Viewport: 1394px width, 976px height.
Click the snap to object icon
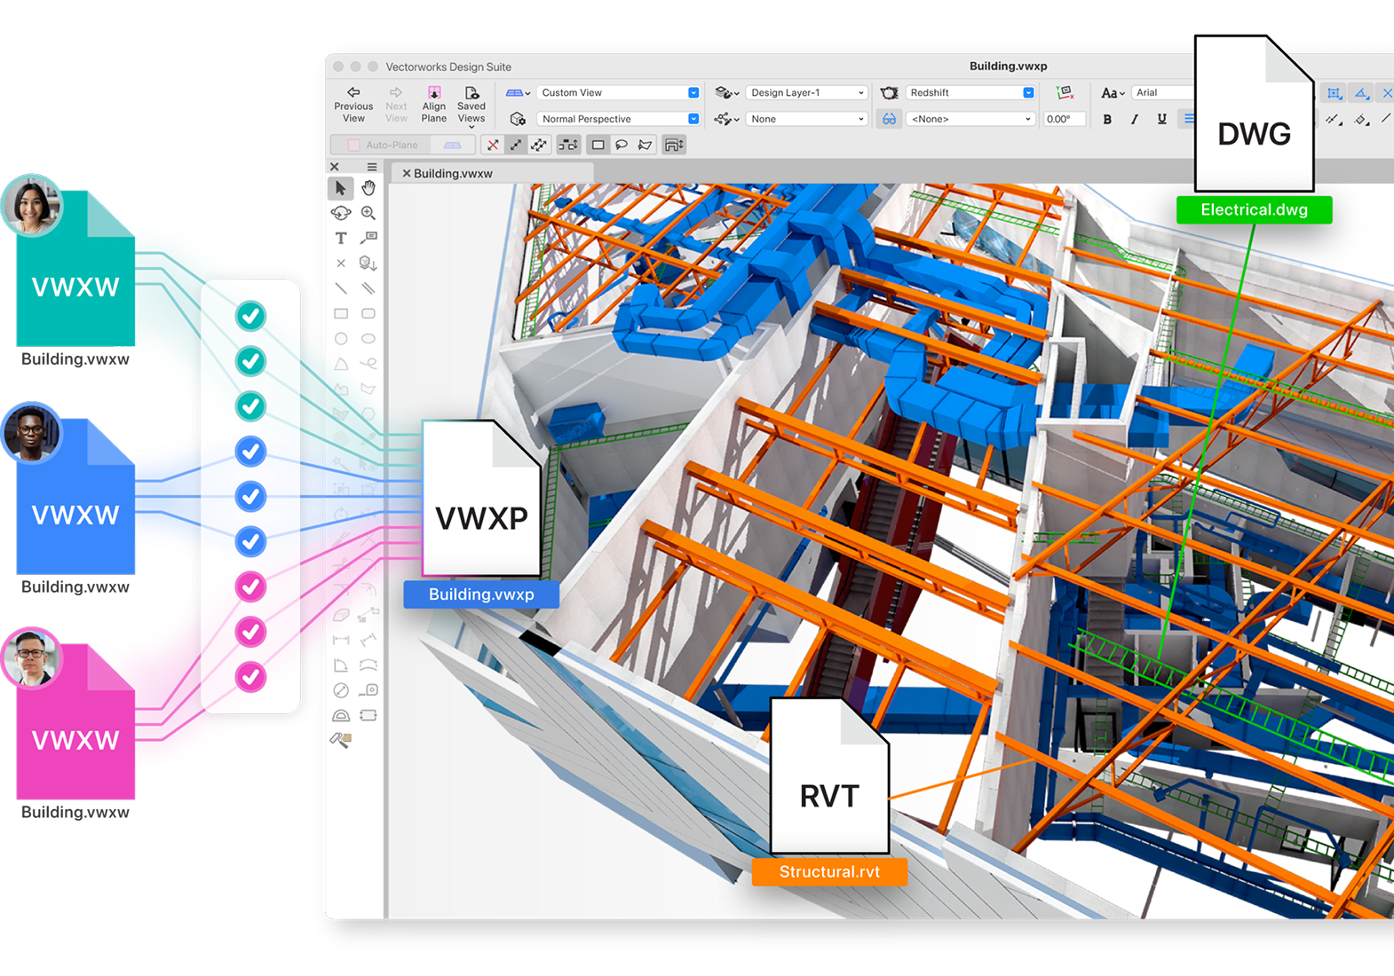pos(1334,93)
